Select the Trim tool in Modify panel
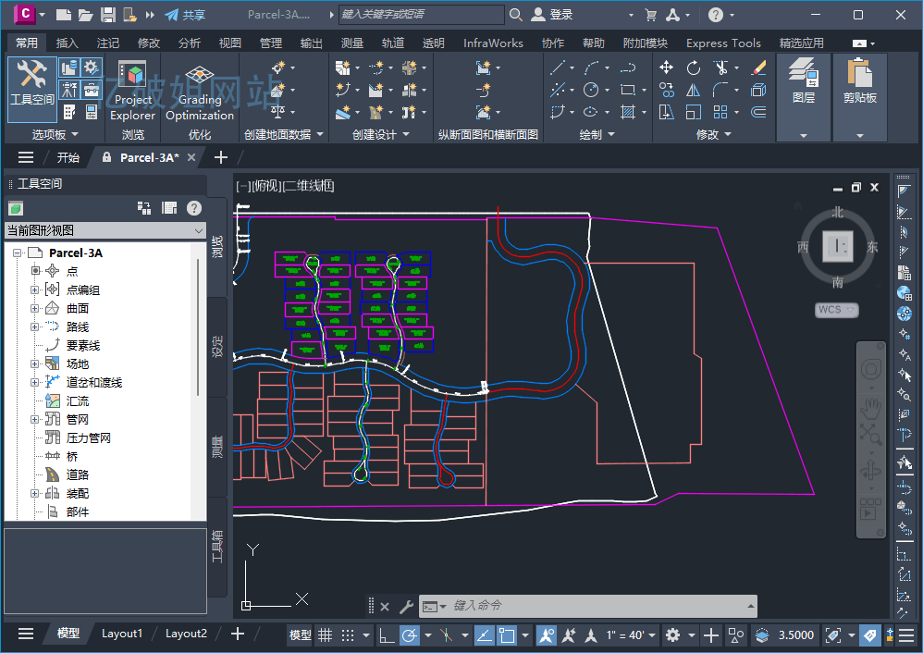923x653 pixels. point(720,68)
